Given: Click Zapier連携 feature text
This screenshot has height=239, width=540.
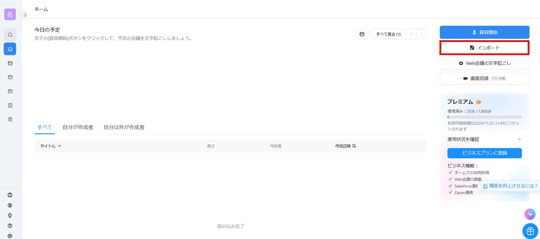Looking at the screenshot, I should coord(464,193).
